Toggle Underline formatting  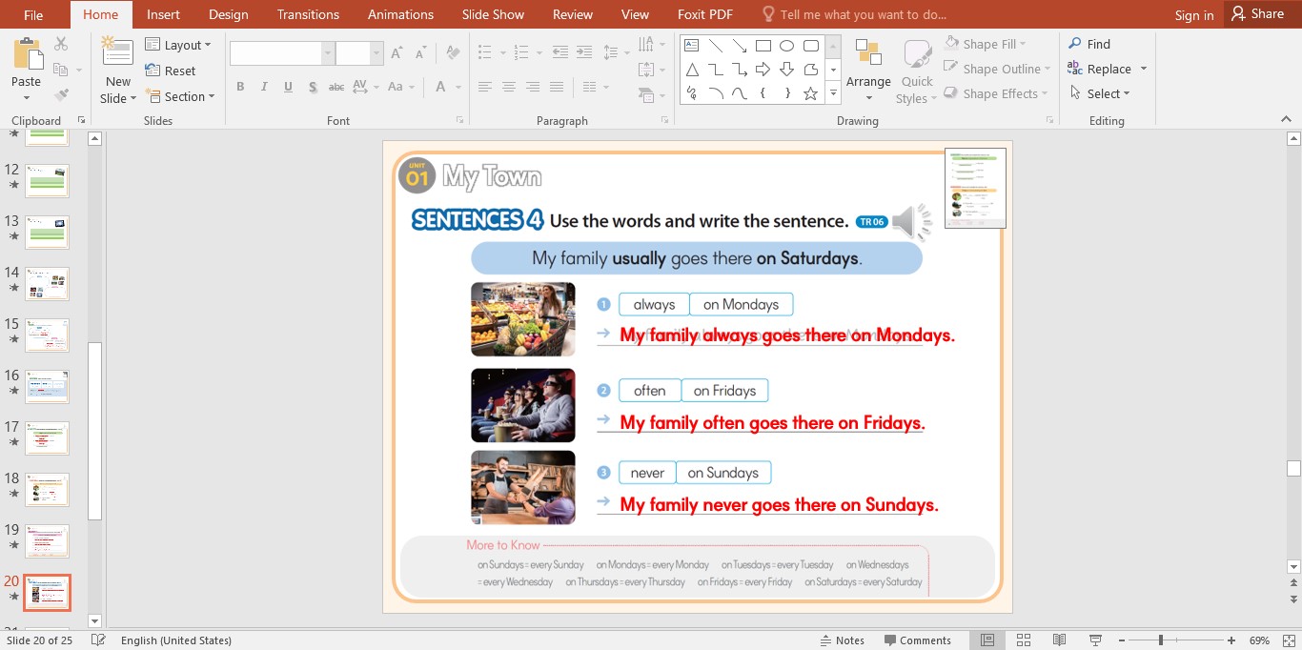click(x=288, y=87)
